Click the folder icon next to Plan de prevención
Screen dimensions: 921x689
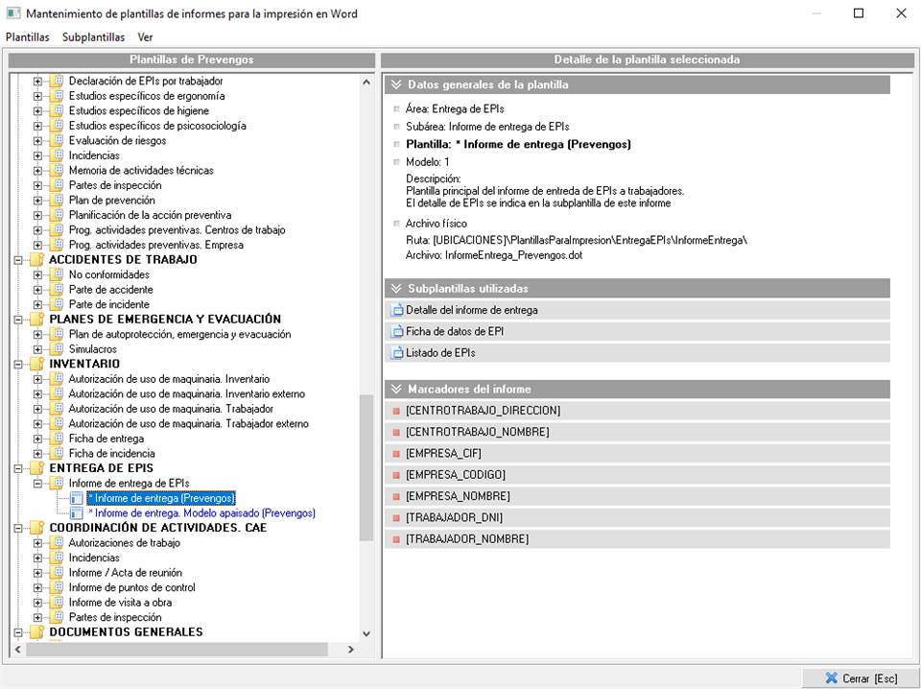point(57,200)
